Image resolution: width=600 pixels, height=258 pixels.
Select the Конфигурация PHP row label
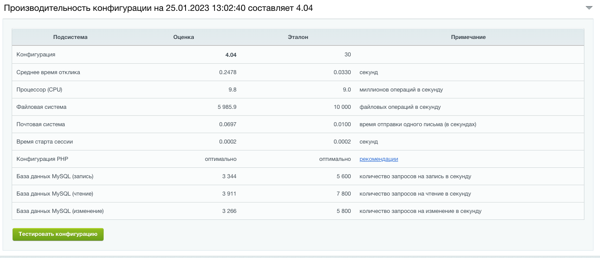click(42, 159)
